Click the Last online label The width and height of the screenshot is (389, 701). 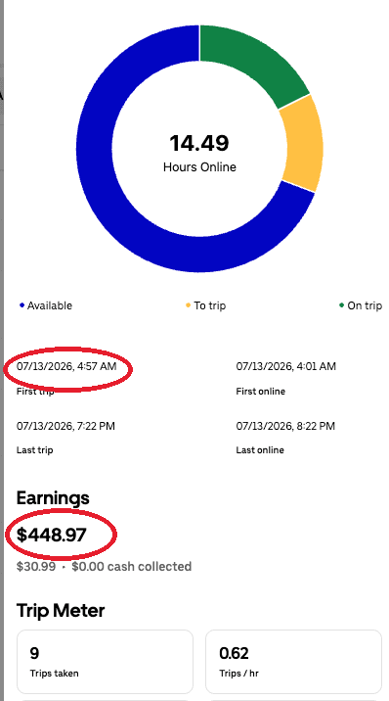click(260, 449)
